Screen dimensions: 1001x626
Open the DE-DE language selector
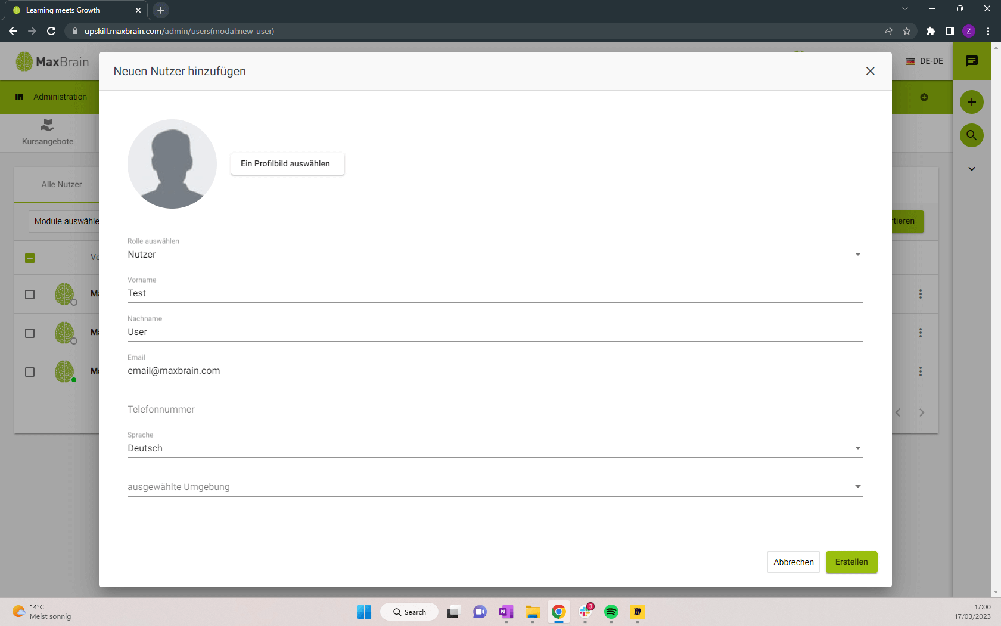(924, 61)
